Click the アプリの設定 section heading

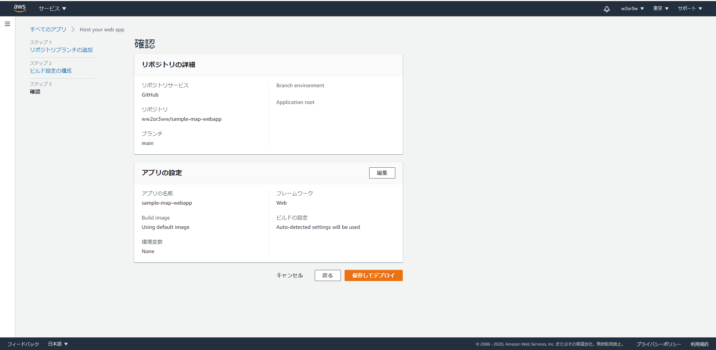point(162,173)
